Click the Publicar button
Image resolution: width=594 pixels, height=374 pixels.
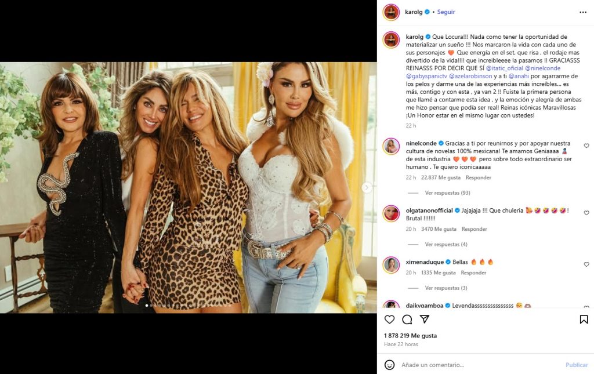(577, 365)
